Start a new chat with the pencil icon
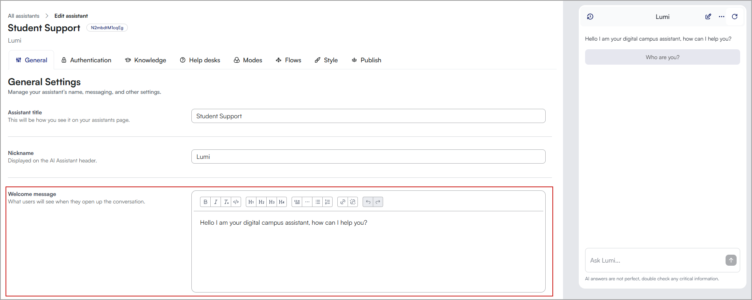The image size is (752, 300). [708, 17]
